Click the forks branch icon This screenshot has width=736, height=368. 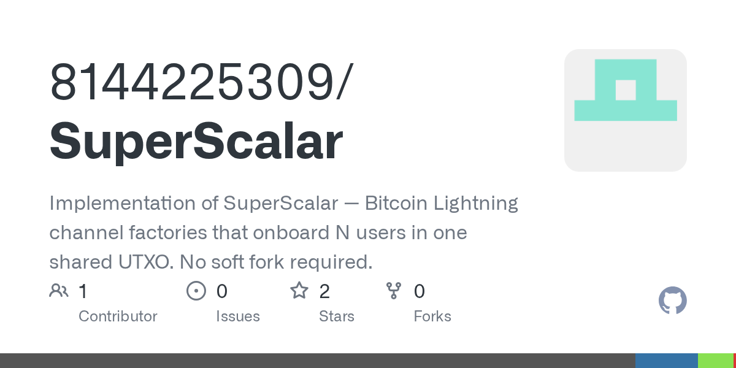tap(394, 291)
